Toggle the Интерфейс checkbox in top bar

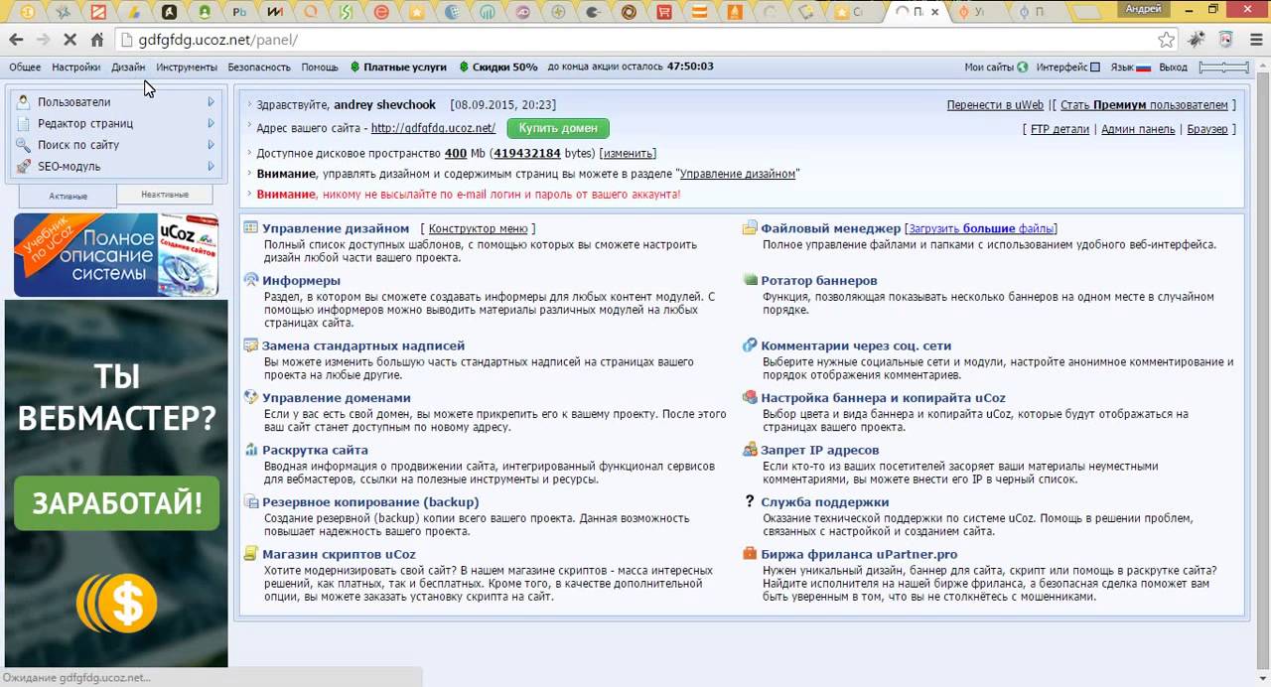point(1095,68)
